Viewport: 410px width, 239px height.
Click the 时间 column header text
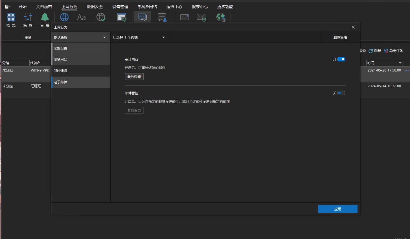pos(371,63)
